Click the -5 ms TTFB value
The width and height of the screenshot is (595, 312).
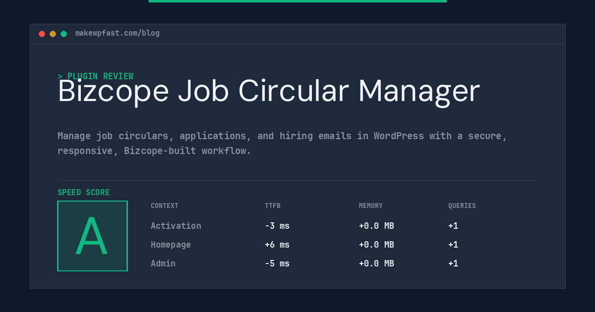(277, 263)
